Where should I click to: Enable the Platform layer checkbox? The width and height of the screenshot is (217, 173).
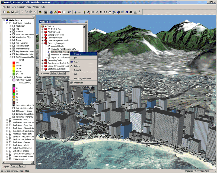tap(14, 32)
